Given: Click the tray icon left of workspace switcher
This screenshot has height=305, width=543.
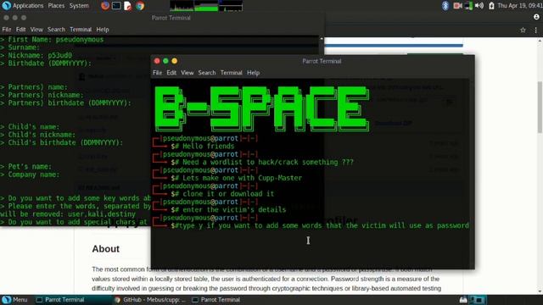Looking at the screenshot, I should (x=463, y=300).
